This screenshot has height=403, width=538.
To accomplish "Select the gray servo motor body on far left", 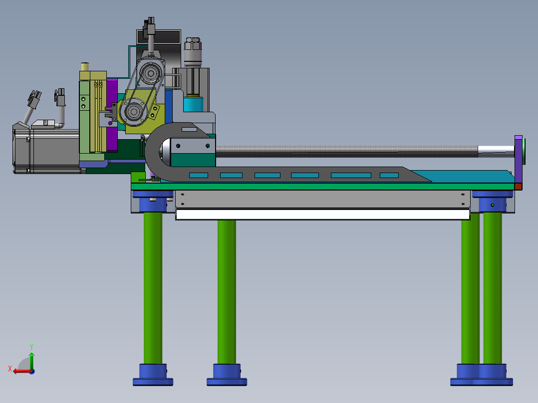I will tap(46, 151).
